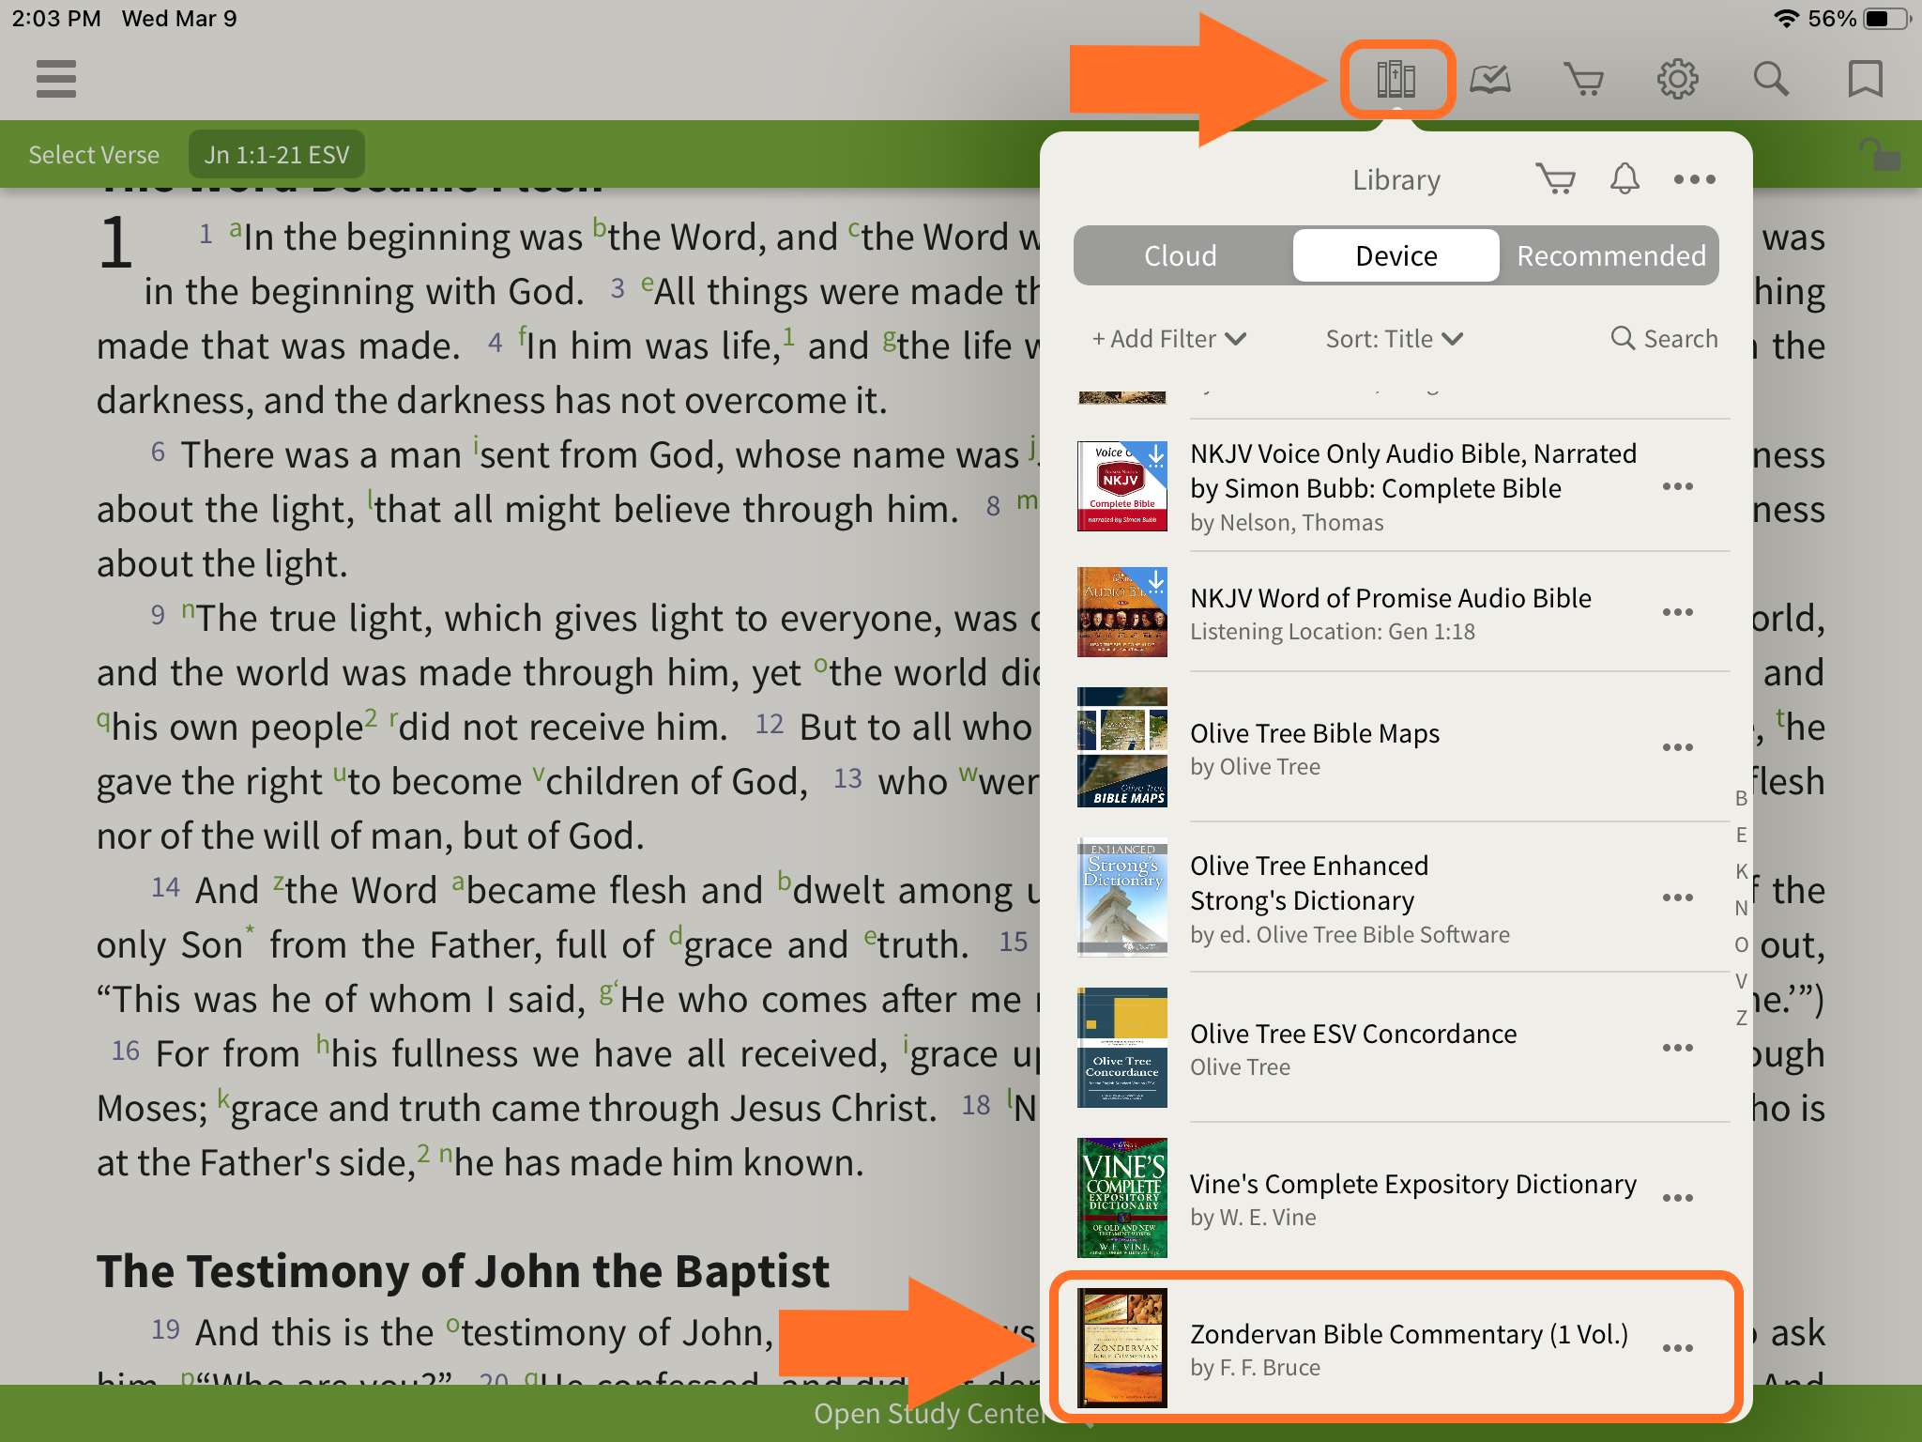1922x1442 pixels.
Task: Tap verse number 6 in the passage
Action: pyautogui.click(x=159, y=453)
